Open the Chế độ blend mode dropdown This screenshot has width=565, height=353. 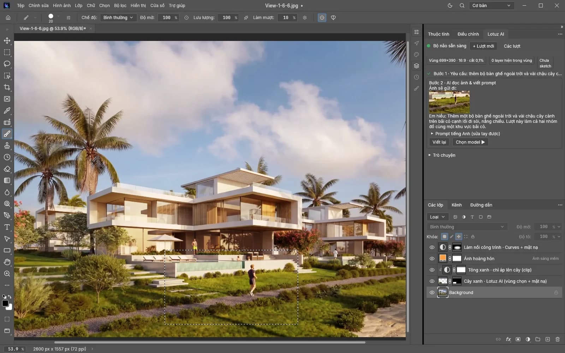119,18
